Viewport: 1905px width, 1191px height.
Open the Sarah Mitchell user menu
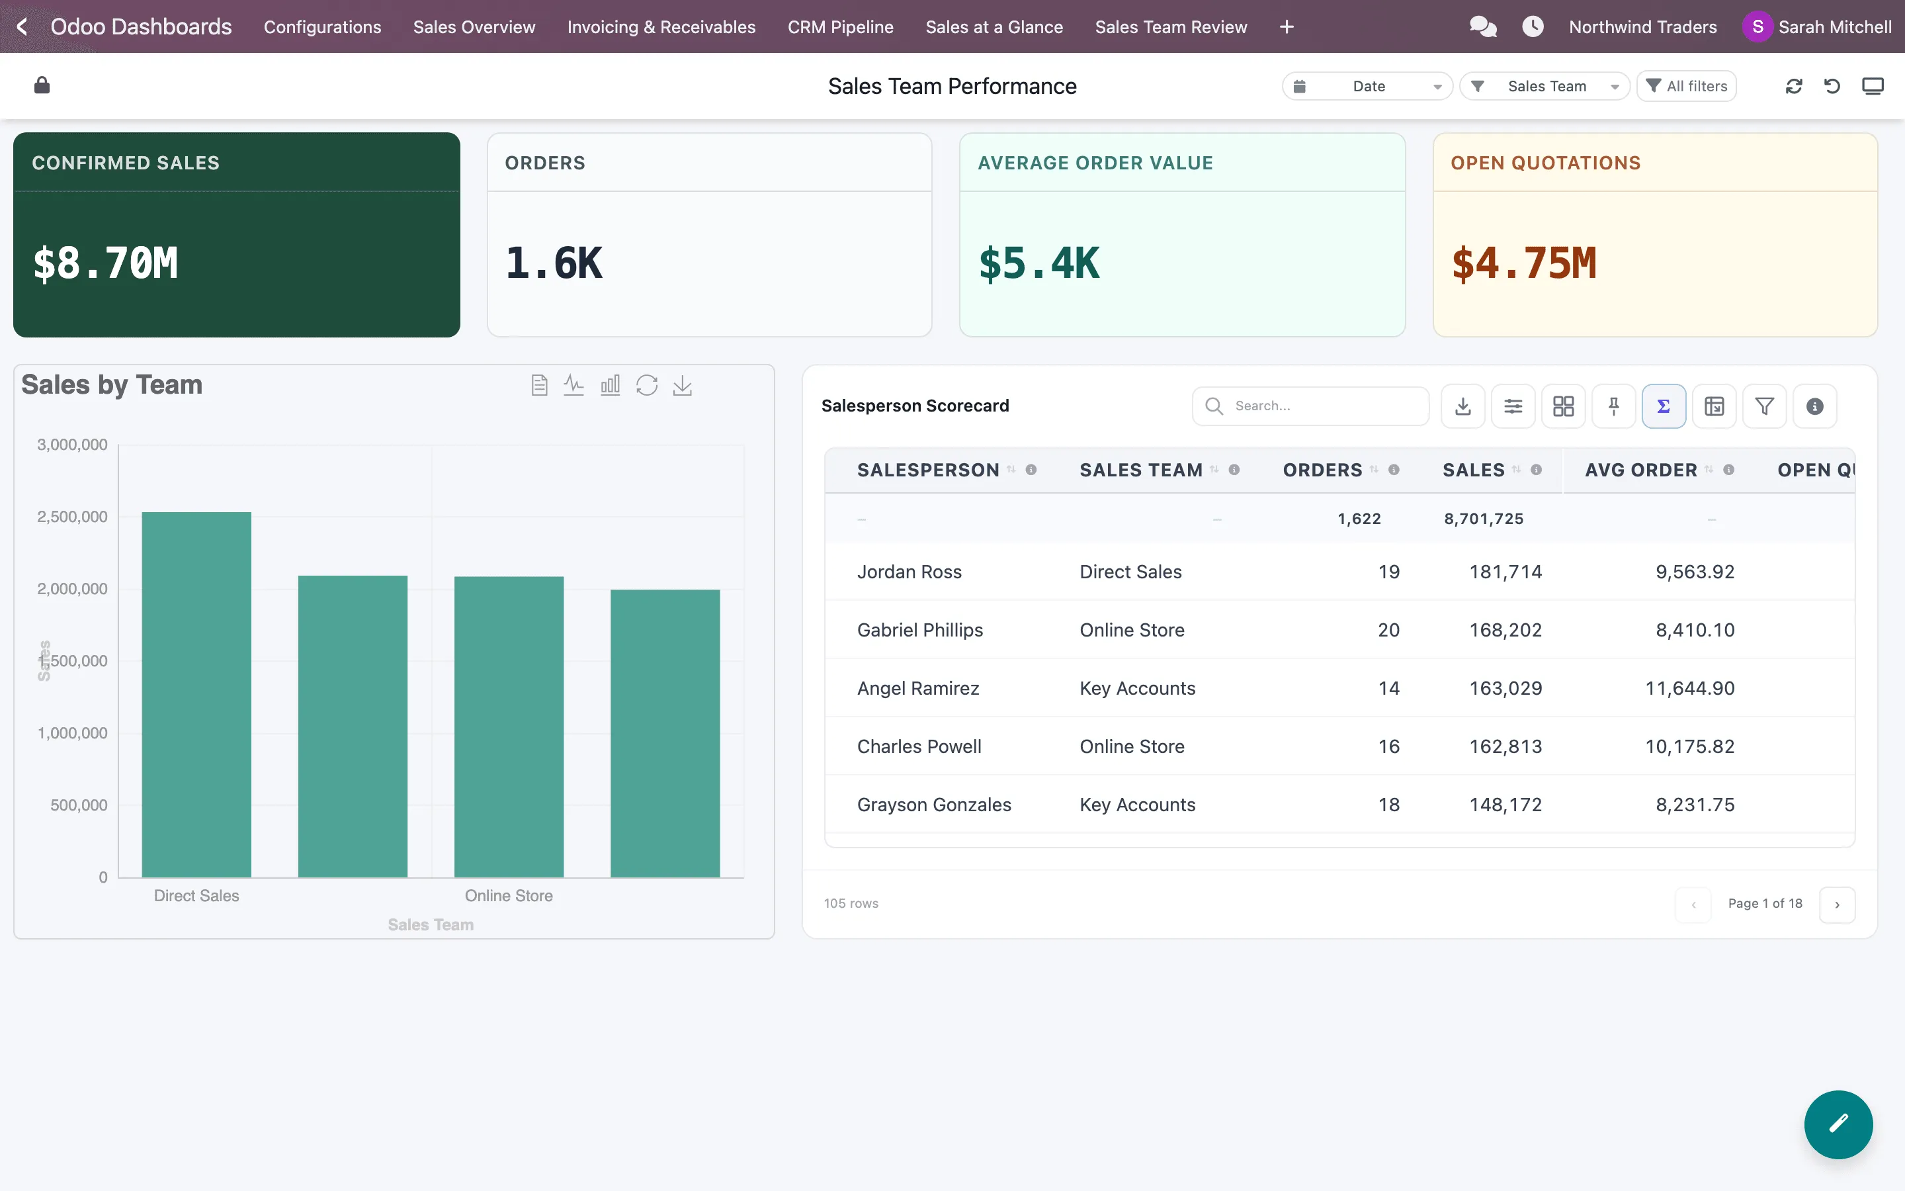(1818, 26)
